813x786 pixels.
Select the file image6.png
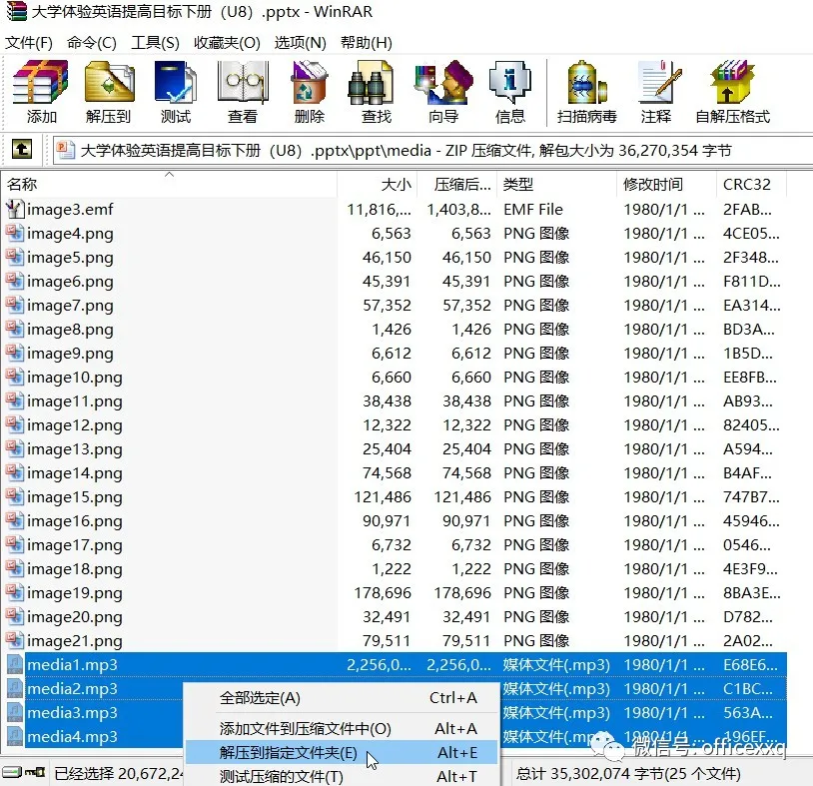70,281
